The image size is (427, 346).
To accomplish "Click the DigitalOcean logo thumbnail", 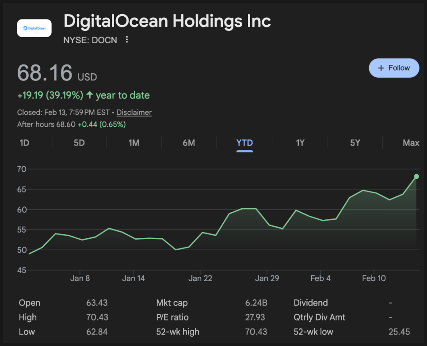I will pos(34,28).
